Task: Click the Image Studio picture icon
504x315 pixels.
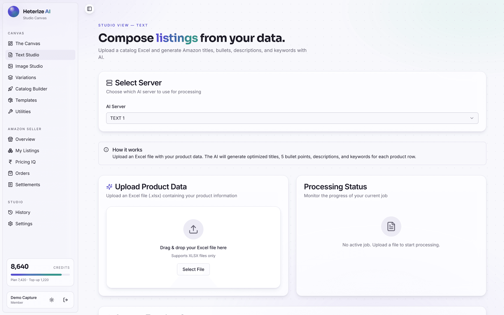Action: 10,66
